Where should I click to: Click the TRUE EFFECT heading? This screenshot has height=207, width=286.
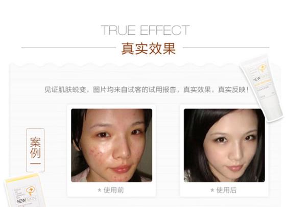[145, 30]
